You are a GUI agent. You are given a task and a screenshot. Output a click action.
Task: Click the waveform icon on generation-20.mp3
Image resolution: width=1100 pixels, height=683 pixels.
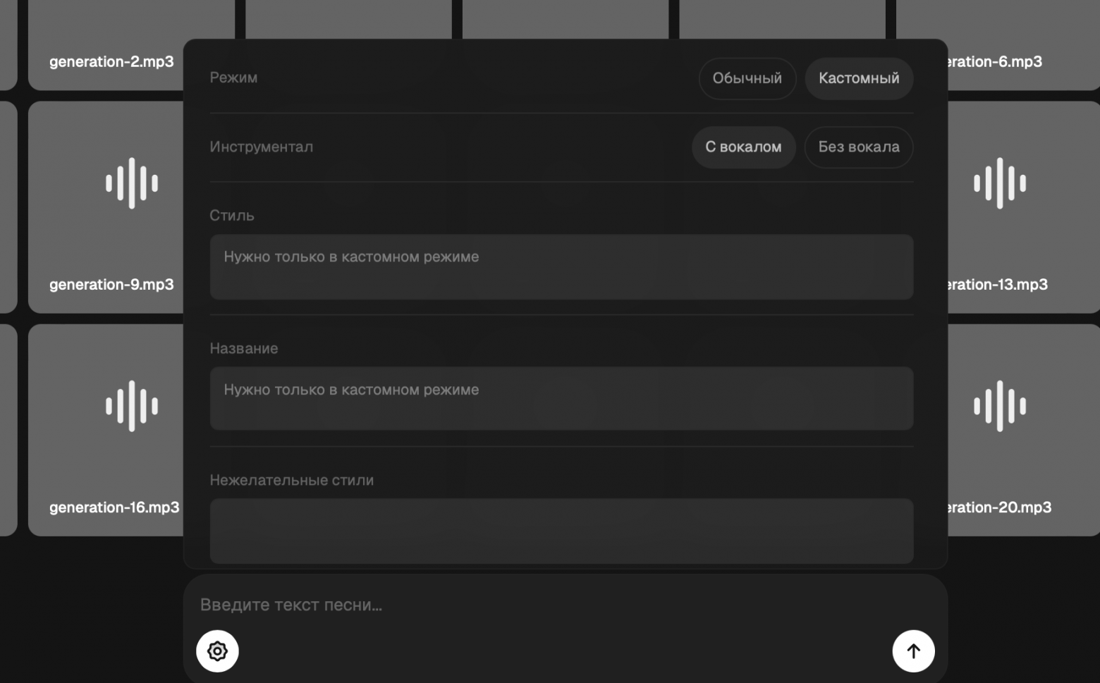[x=1000, y=406]
